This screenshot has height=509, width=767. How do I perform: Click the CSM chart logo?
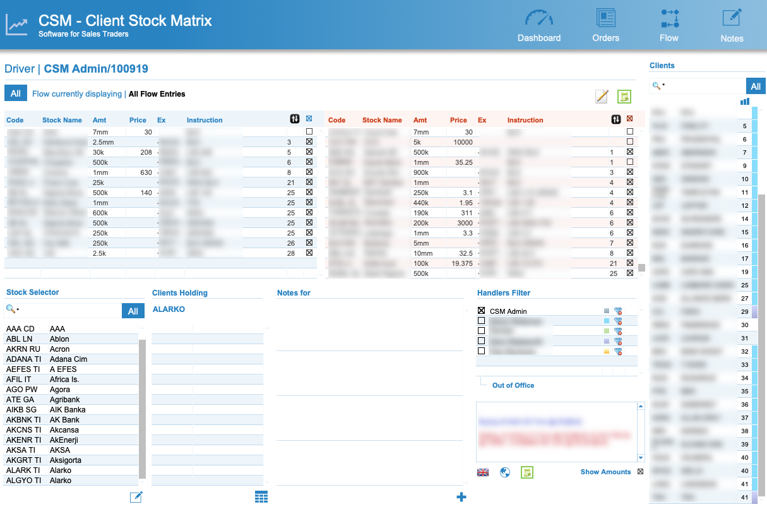point(17,25)
